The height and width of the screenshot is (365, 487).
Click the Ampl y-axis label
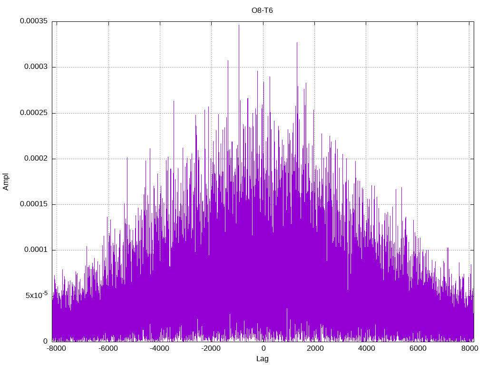click(x=6, y=182)
